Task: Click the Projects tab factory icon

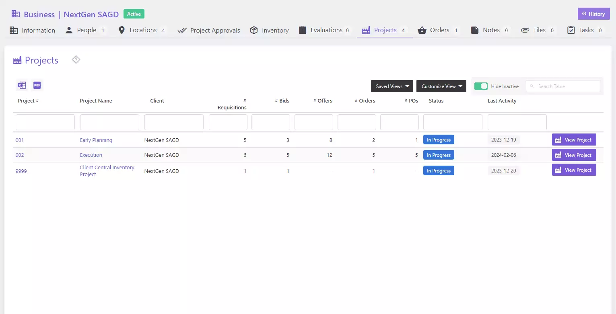Action: (x=366, y=30)
